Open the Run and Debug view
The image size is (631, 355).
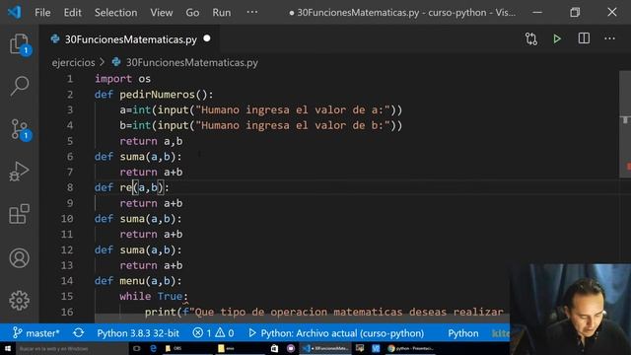tap(19, 172)
